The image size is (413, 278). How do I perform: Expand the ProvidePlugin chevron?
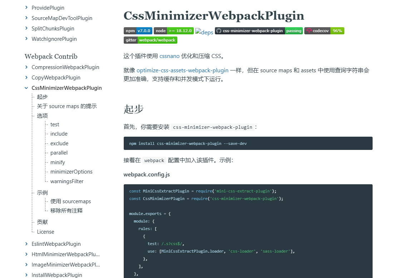26,8
